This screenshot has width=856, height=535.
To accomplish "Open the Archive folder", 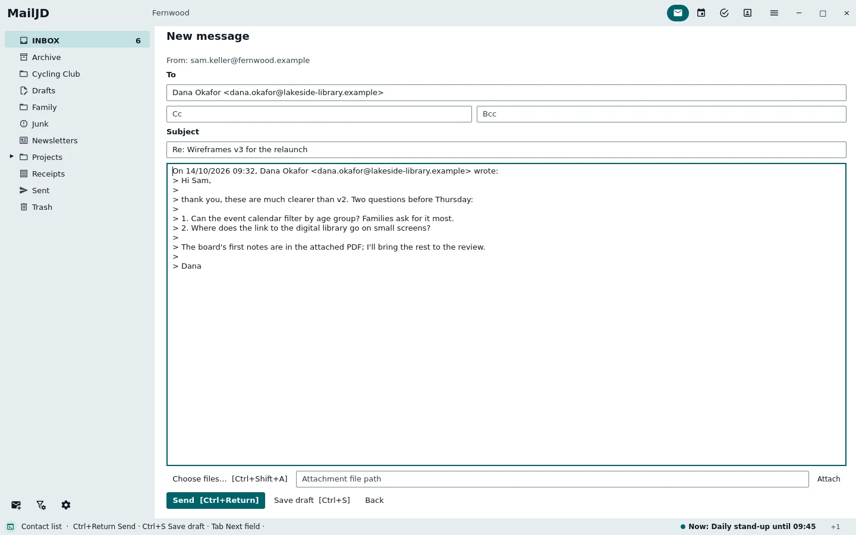I will click(77, 57).
